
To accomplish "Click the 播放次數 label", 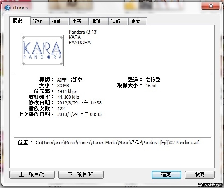I will click(41, 109).
